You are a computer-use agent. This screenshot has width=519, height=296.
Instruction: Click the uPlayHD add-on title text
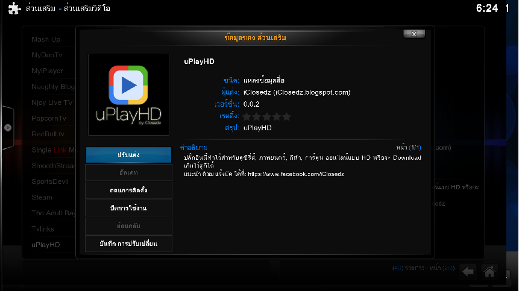(200, 61)
